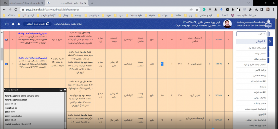278x129 pixels.
Task: Click the blue info icon in row 6
Action: pyautogui.click(x=6, y=64)
